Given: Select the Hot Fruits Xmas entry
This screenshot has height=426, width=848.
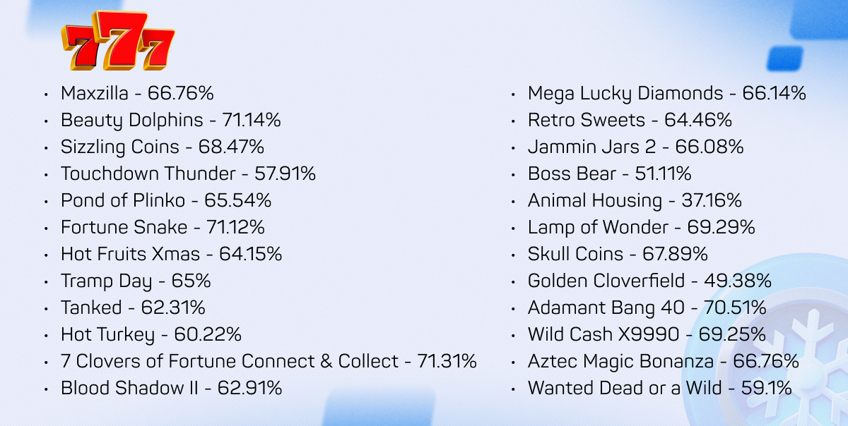Looking at the screenshot, I should pos(171,254).
